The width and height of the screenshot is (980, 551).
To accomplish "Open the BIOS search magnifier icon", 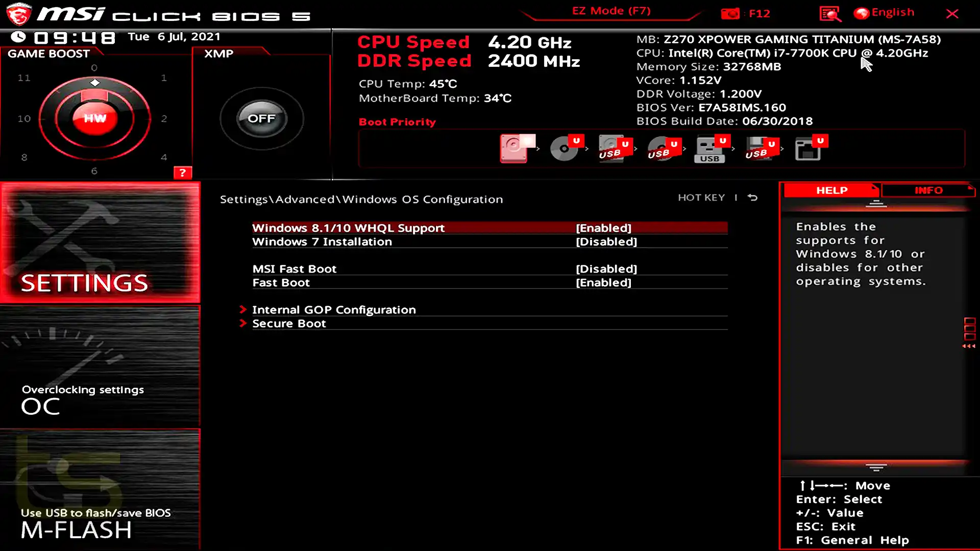I will click(x=830, y=13).
